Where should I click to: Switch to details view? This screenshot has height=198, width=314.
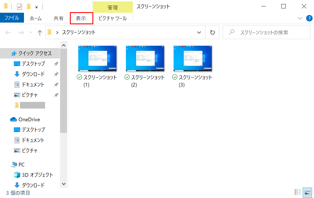coord(298,192)
